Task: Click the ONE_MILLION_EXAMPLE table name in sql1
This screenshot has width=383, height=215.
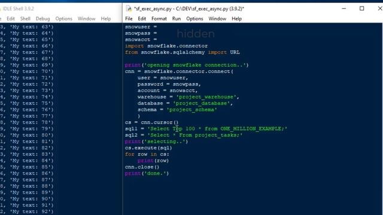Action: pos(251,129)
